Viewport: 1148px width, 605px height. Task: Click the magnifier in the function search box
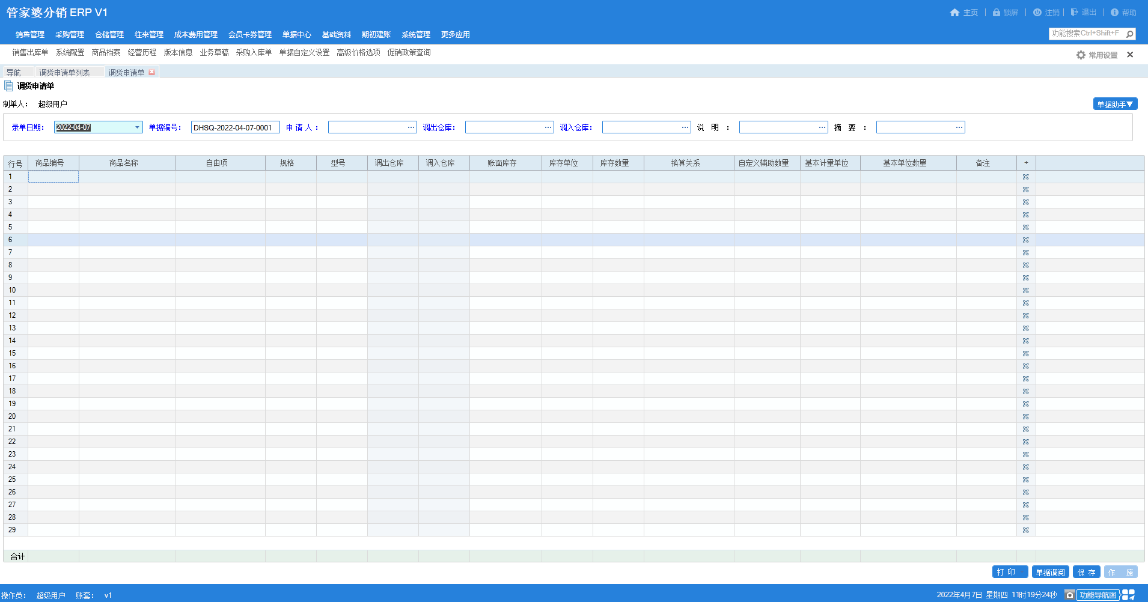point(1130,34)
